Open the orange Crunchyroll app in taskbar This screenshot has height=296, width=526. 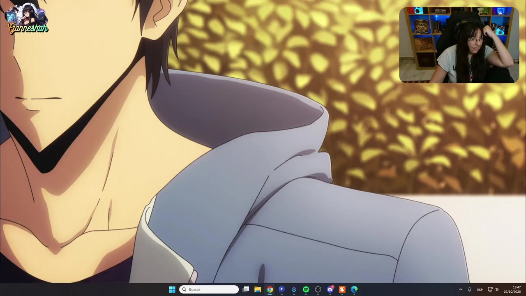pyautogui.click(x=342, y=289)
